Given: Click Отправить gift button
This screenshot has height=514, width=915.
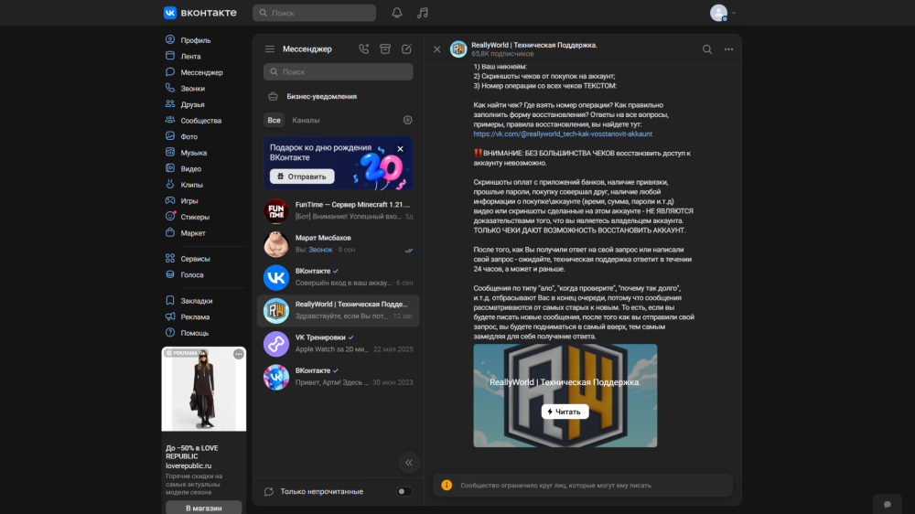Looking at the screenshot, I should (x=302, y=177).
